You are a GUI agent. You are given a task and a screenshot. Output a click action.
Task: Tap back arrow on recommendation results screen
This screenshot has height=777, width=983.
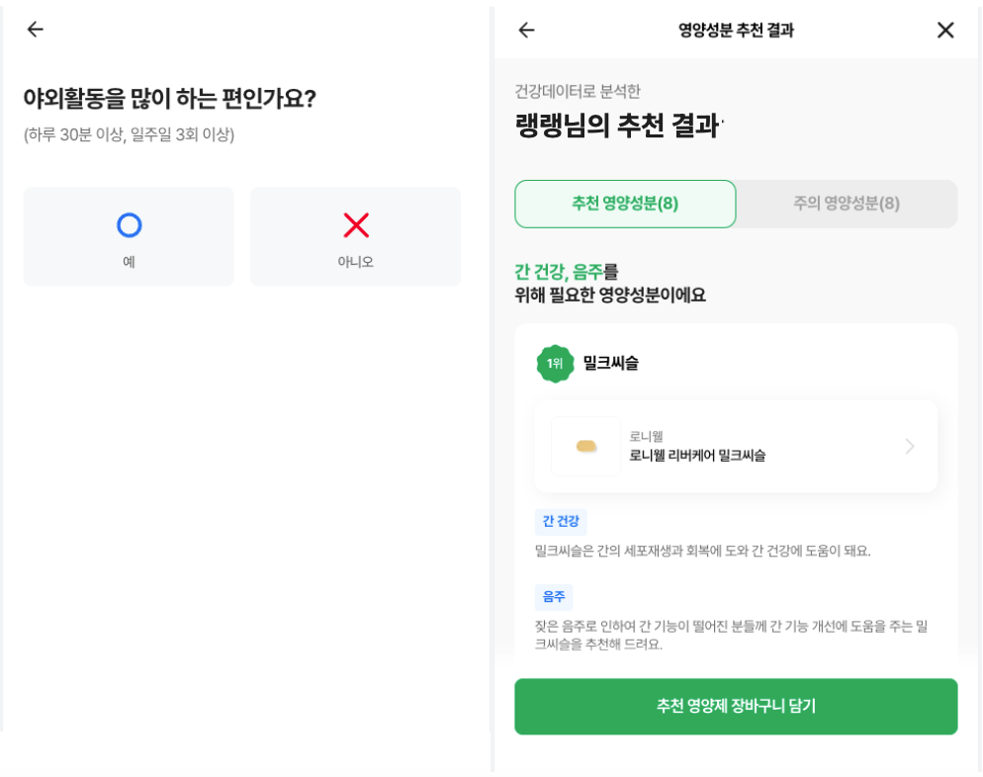click(526, 30)
